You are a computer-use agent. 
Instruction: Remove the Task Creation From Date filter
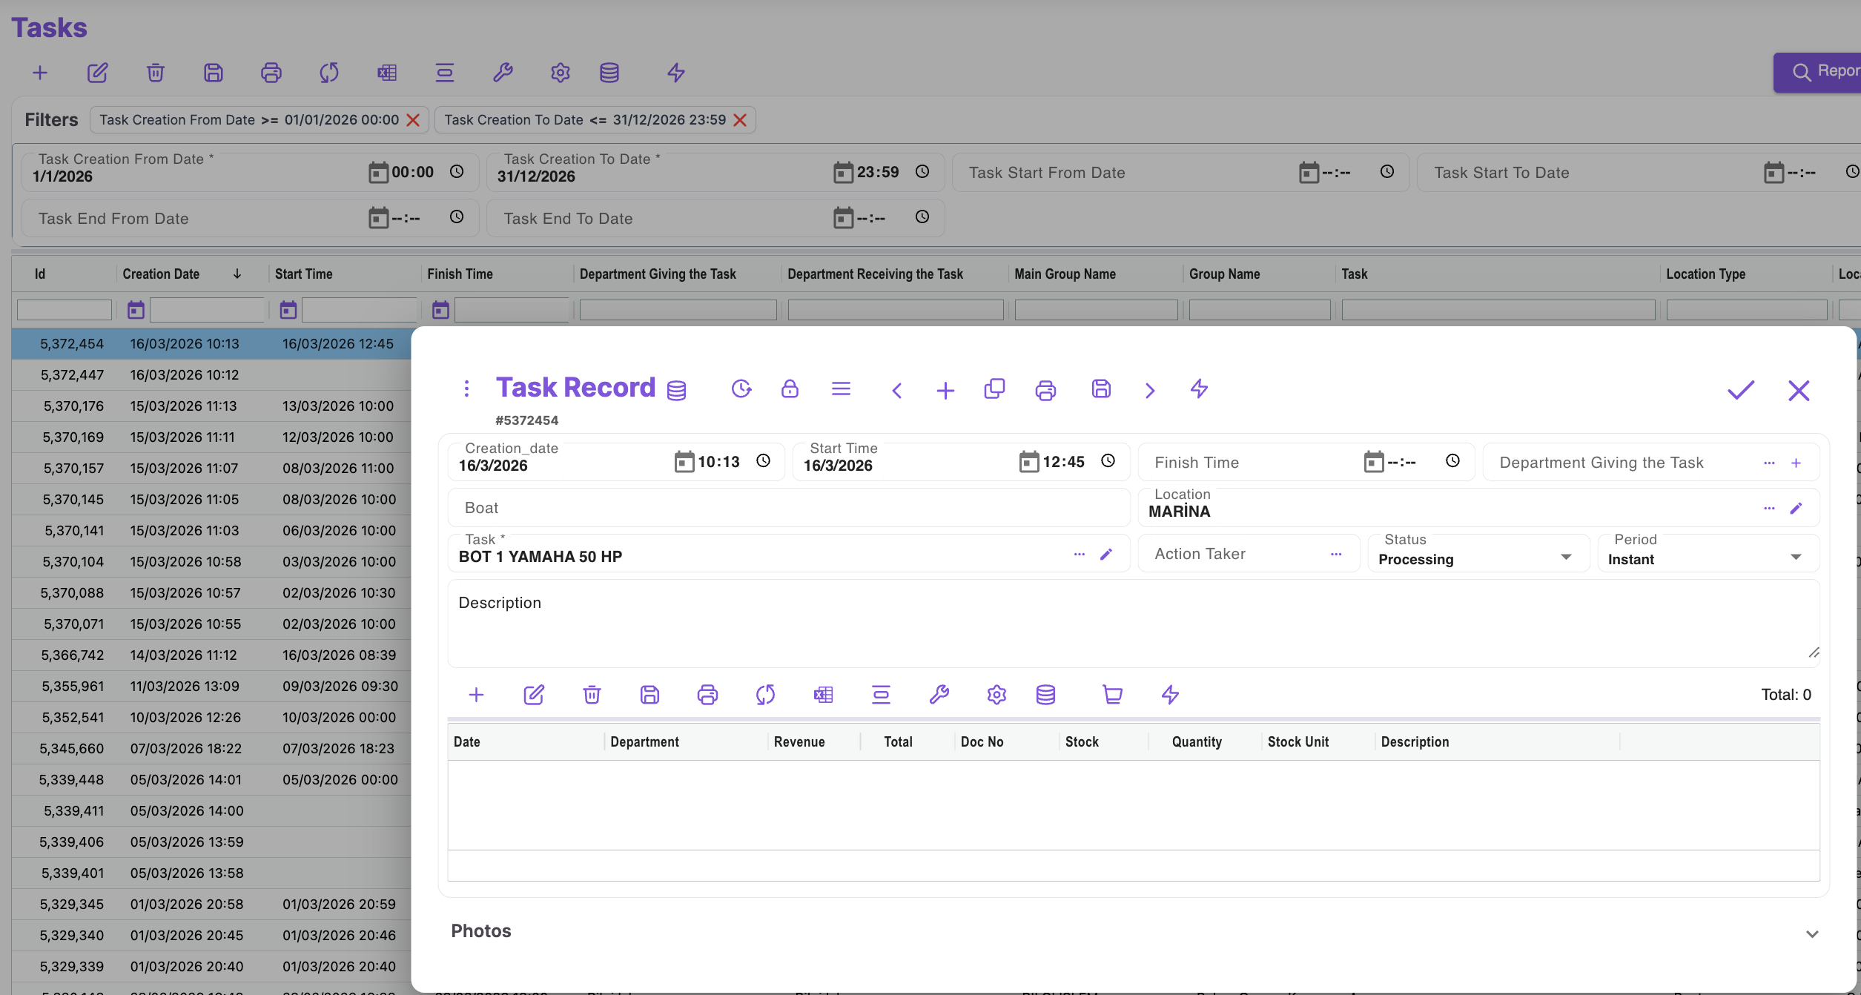[414, 120]
